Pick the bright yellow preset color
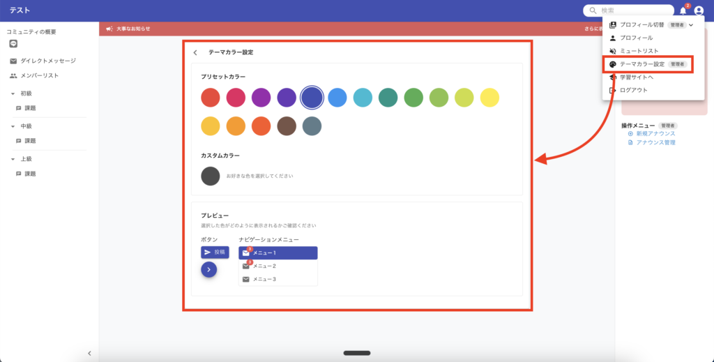Image resolution: width=714 pixels, height=362 pixels. pos(489,98)
